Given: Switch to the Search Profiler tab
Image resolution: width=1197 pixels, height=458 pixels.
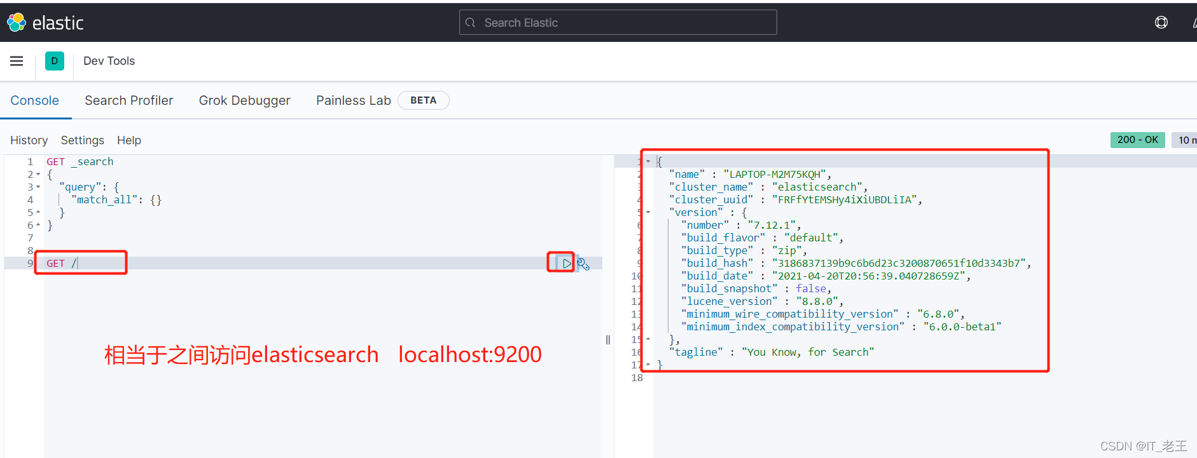Looking at the screenshot, I should 128,100.
